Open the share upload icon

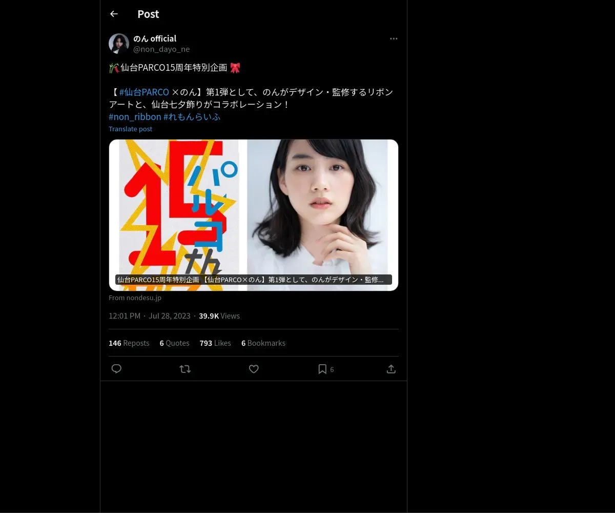(x=391, y=369)
